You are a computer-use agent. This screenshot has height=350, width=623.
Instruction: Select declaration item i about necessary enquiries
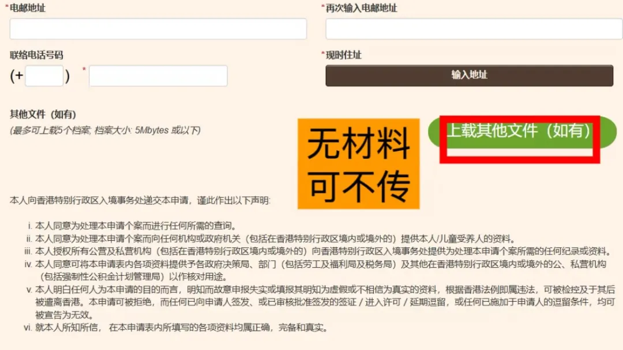point(133,226)
